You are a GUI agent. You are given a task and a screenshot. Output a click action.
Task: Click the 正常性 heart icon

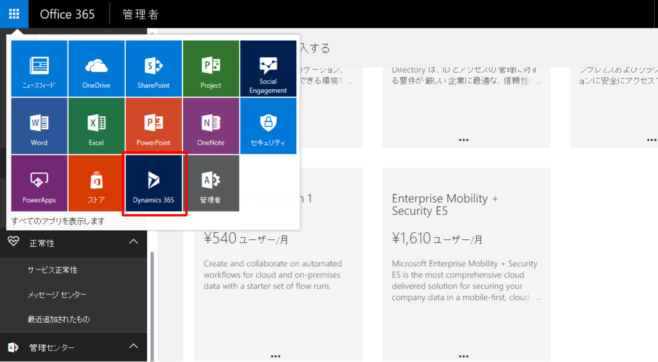tap(13, 242)
